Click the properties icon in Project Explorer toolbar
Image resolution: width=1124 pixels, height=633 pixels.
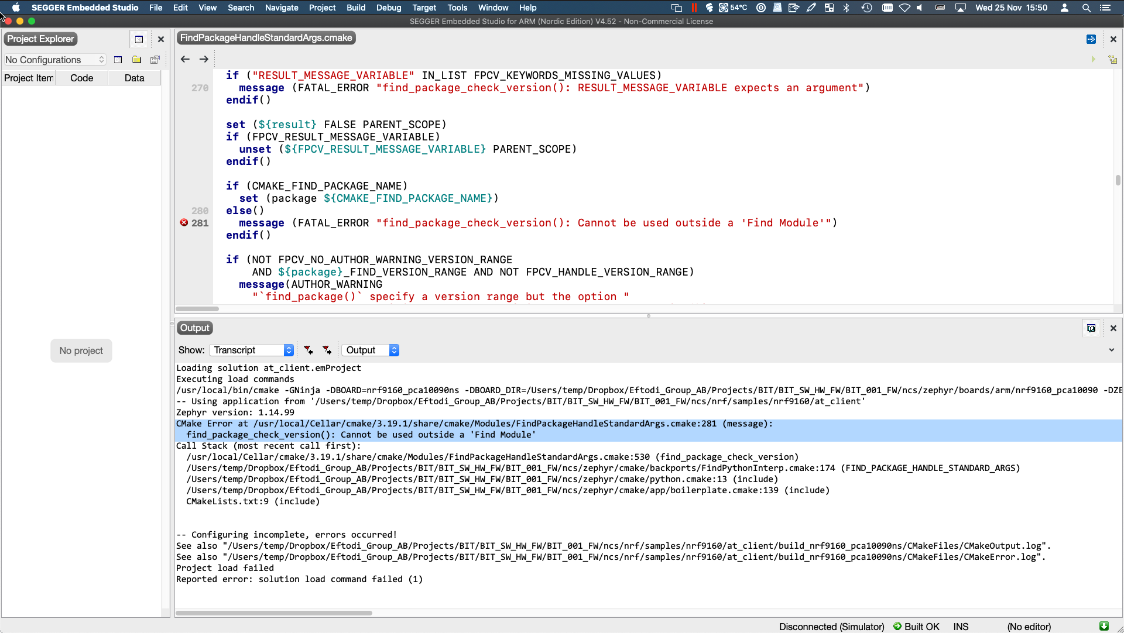pyautogui.click(x=155, y=60)
